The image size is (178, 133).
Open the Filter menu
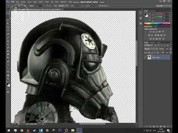pyautogui.click(x=47, y=2)
